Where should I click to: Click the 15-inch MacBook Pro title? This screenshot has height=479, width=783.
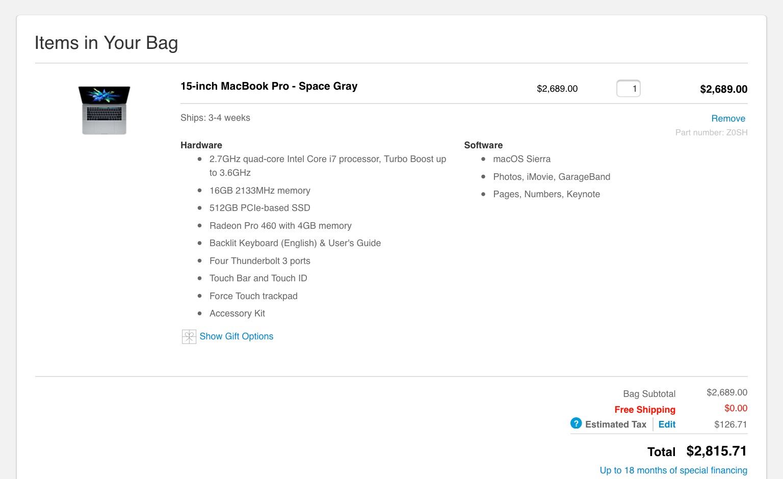coord(269,86)
